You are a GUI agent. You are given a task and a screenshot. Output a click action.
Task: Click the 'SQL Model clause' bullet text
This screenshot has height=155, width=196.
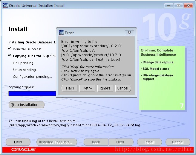pos(156,69)
